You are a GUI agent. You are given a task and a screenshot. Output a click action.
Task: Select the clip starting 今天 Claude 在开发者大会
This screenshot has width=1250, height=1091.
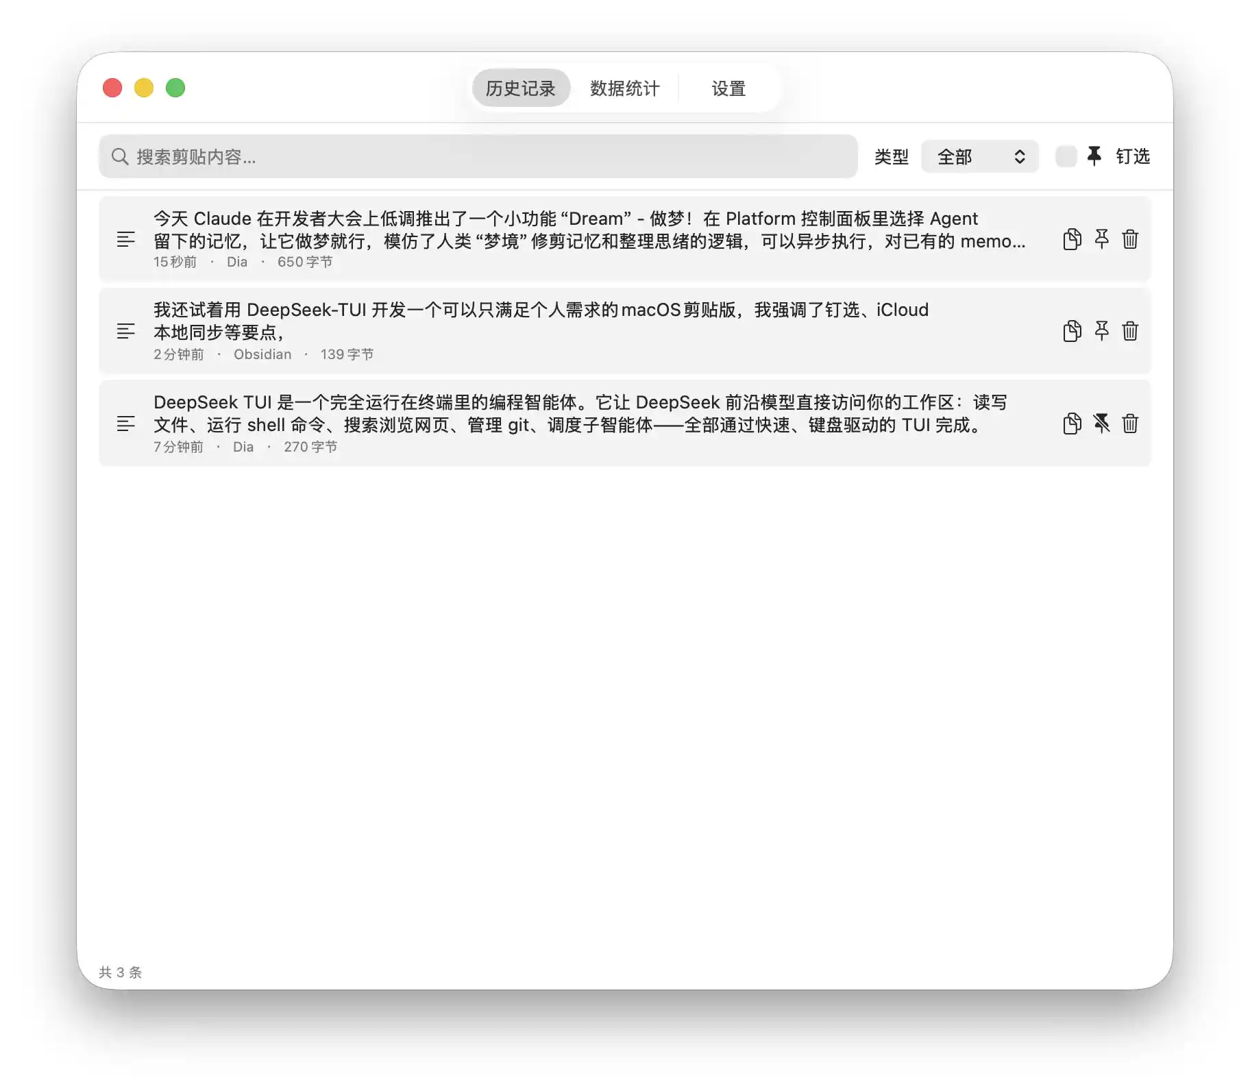pos(624,239)
